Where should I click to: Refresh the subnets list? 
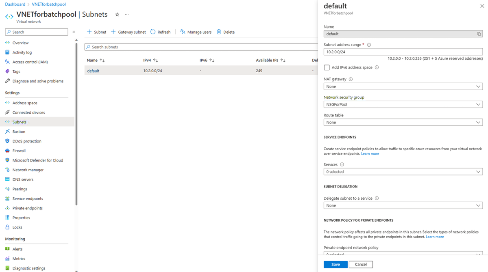(x=161, y=32)
